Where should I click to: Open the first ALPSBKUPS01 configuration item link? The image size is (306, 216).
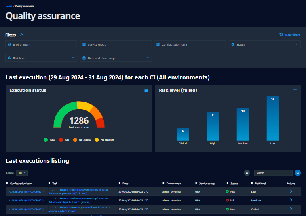coord(26,192)
